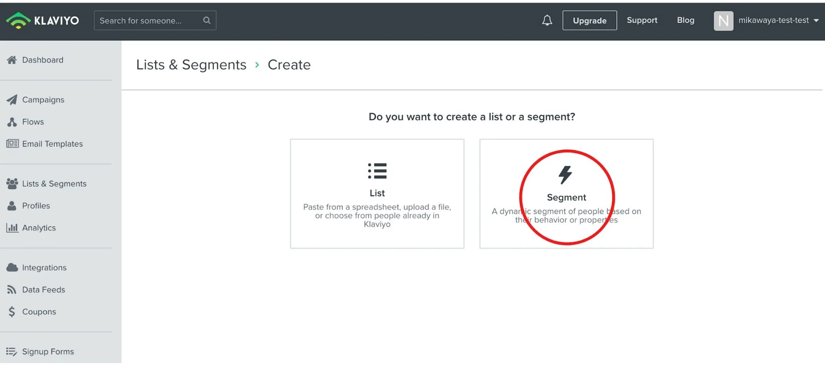Open notifications bell
Screen dimensions: 825x365
coord(547,20)
